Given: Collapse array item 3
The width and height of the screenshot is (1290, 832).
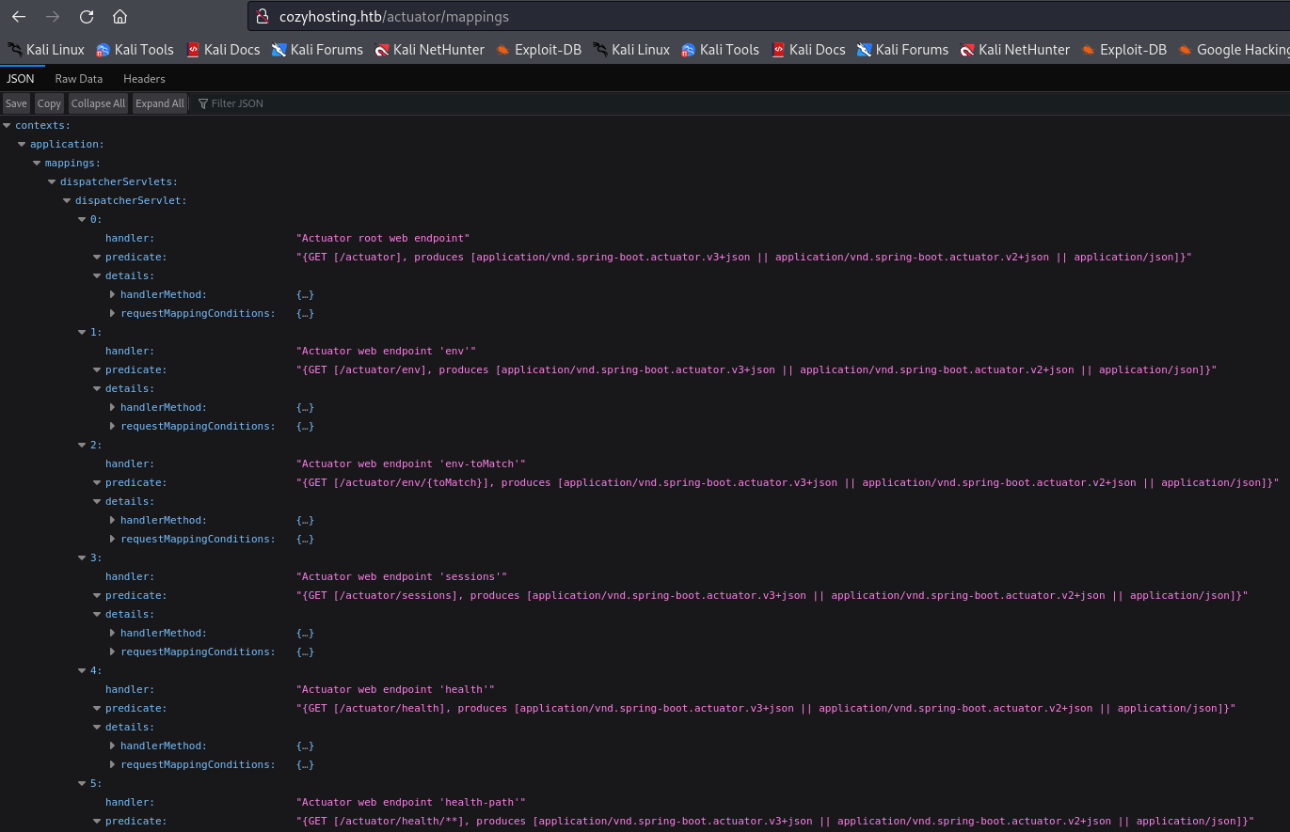Looking at the screenshot, I should [x=83, y=557].
